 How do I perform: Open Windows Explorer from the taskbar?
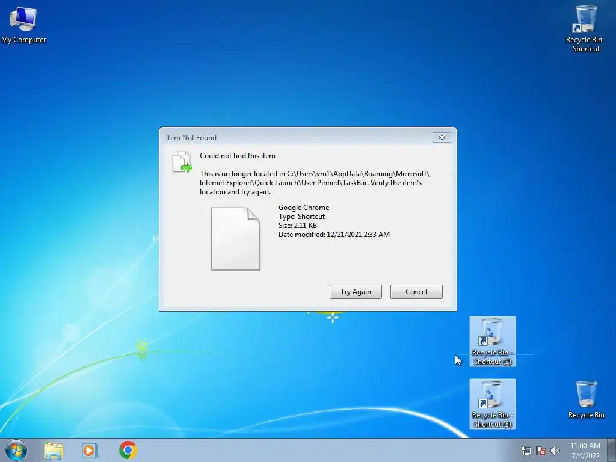pyautogui.click(x=54, y=450)
